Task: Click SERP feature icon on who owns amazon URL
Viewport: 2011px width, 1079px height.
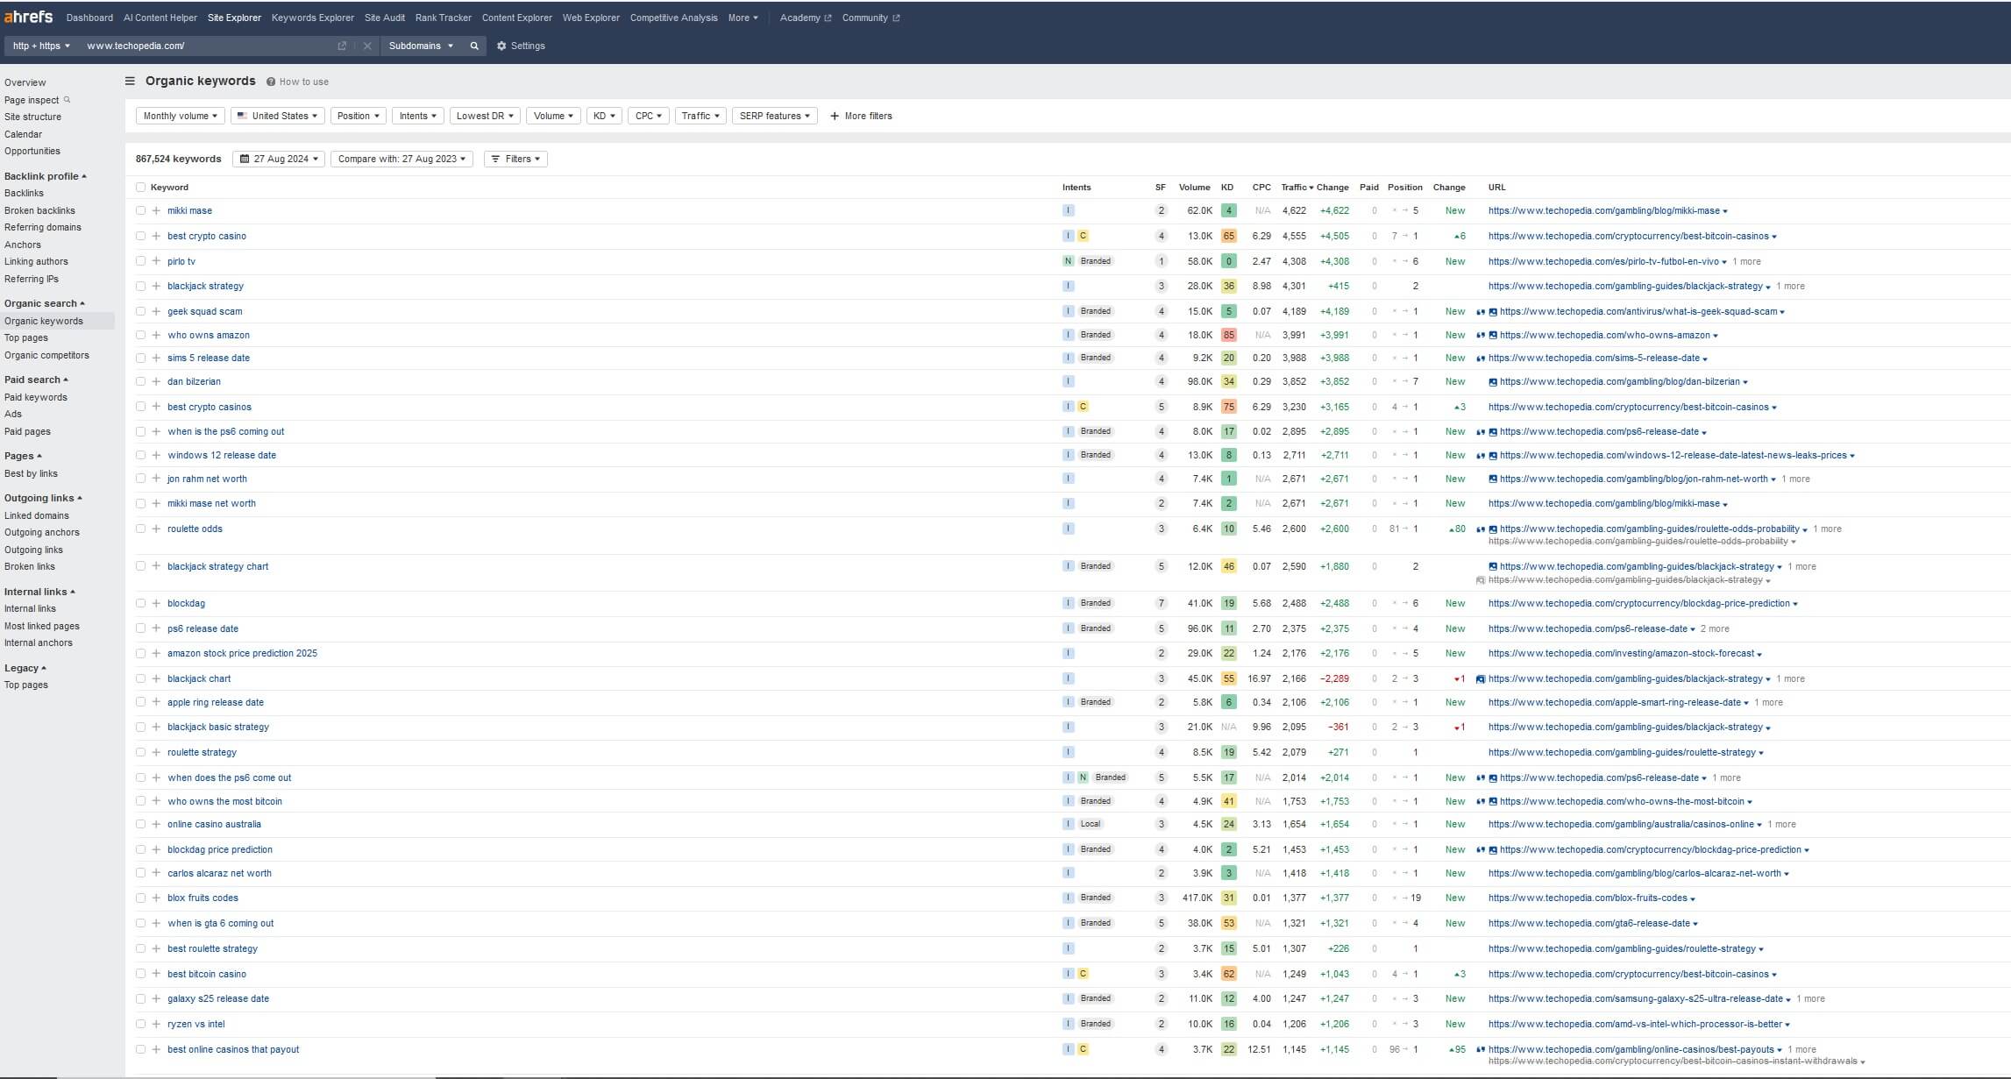Action: tap(1481, 335)
